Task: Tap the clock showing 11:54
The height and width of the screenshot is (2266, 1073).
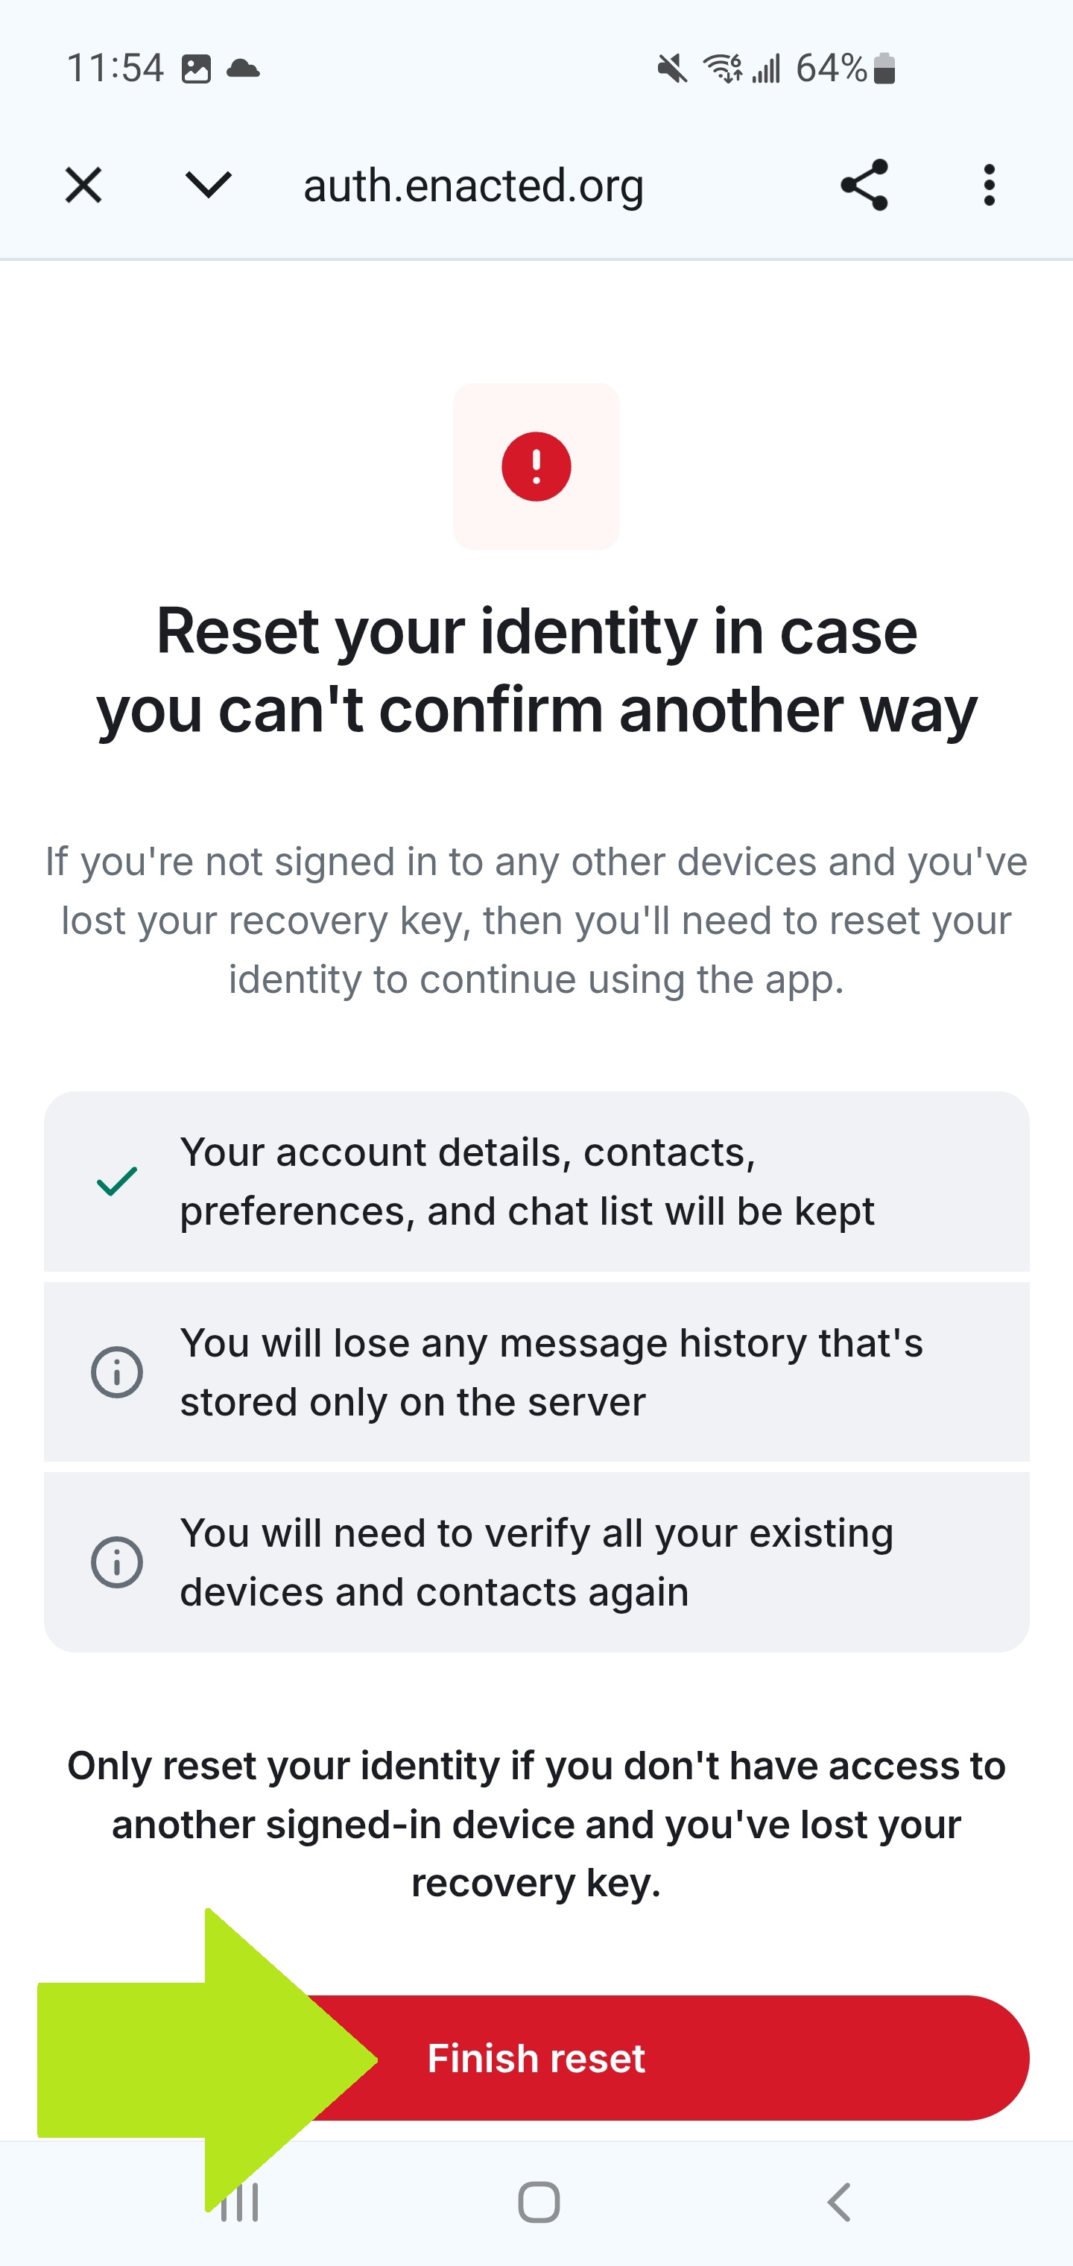Action: coord(115,66)
